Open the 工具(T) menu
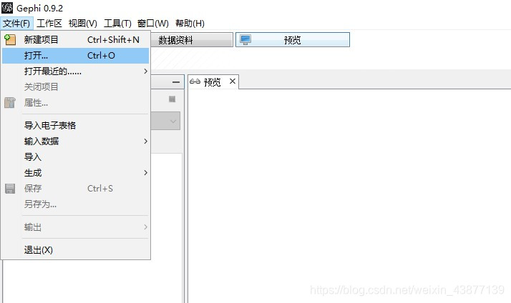The width and height of the screenshot is (511, 303). 117,23
